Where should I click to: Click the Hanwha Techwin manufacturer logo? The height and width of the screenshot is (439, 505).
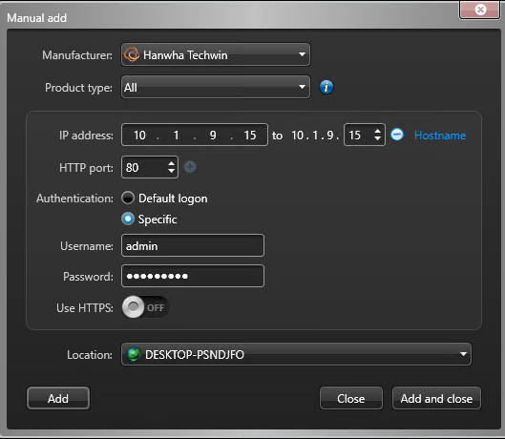[132, 54]
